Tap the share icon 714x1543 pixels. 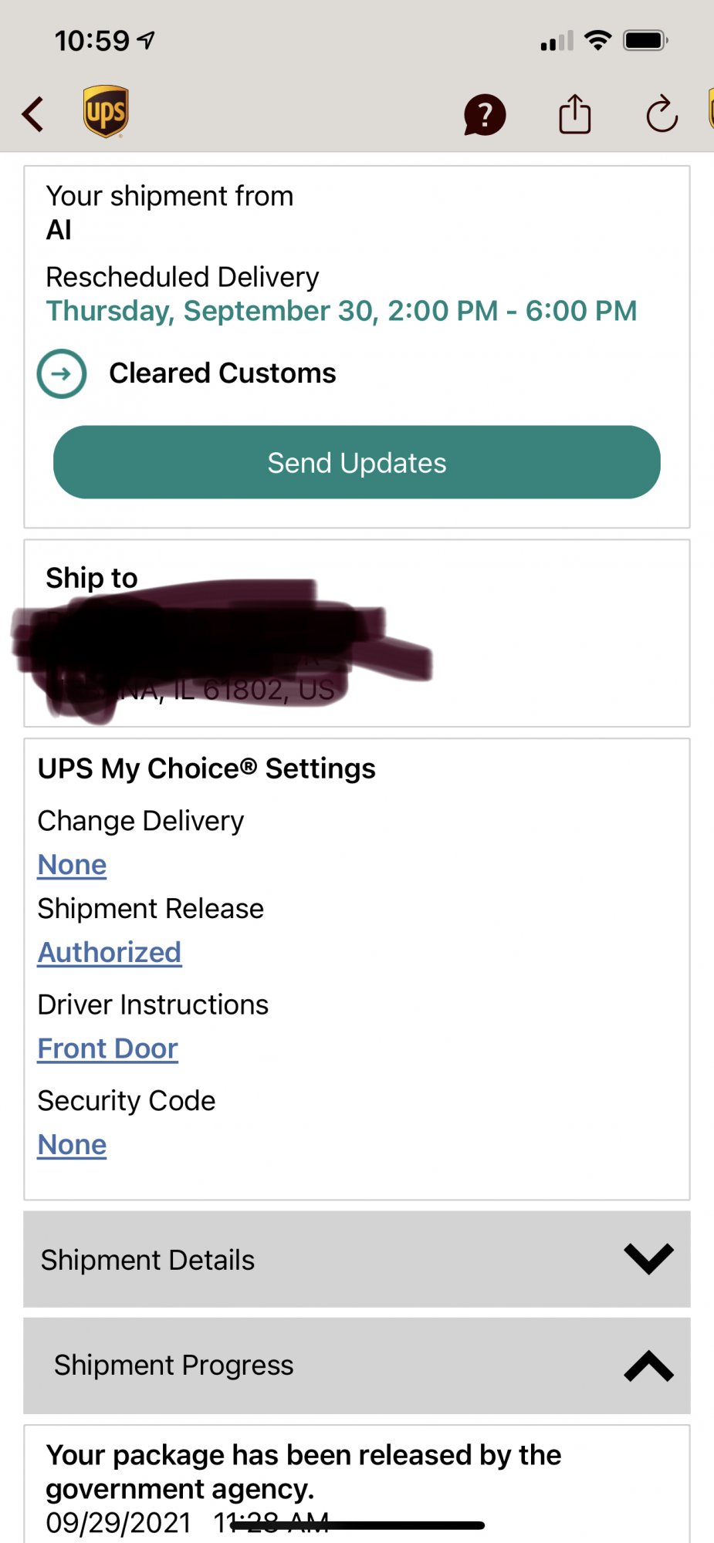pyautogui.click(x=574, y=115)
